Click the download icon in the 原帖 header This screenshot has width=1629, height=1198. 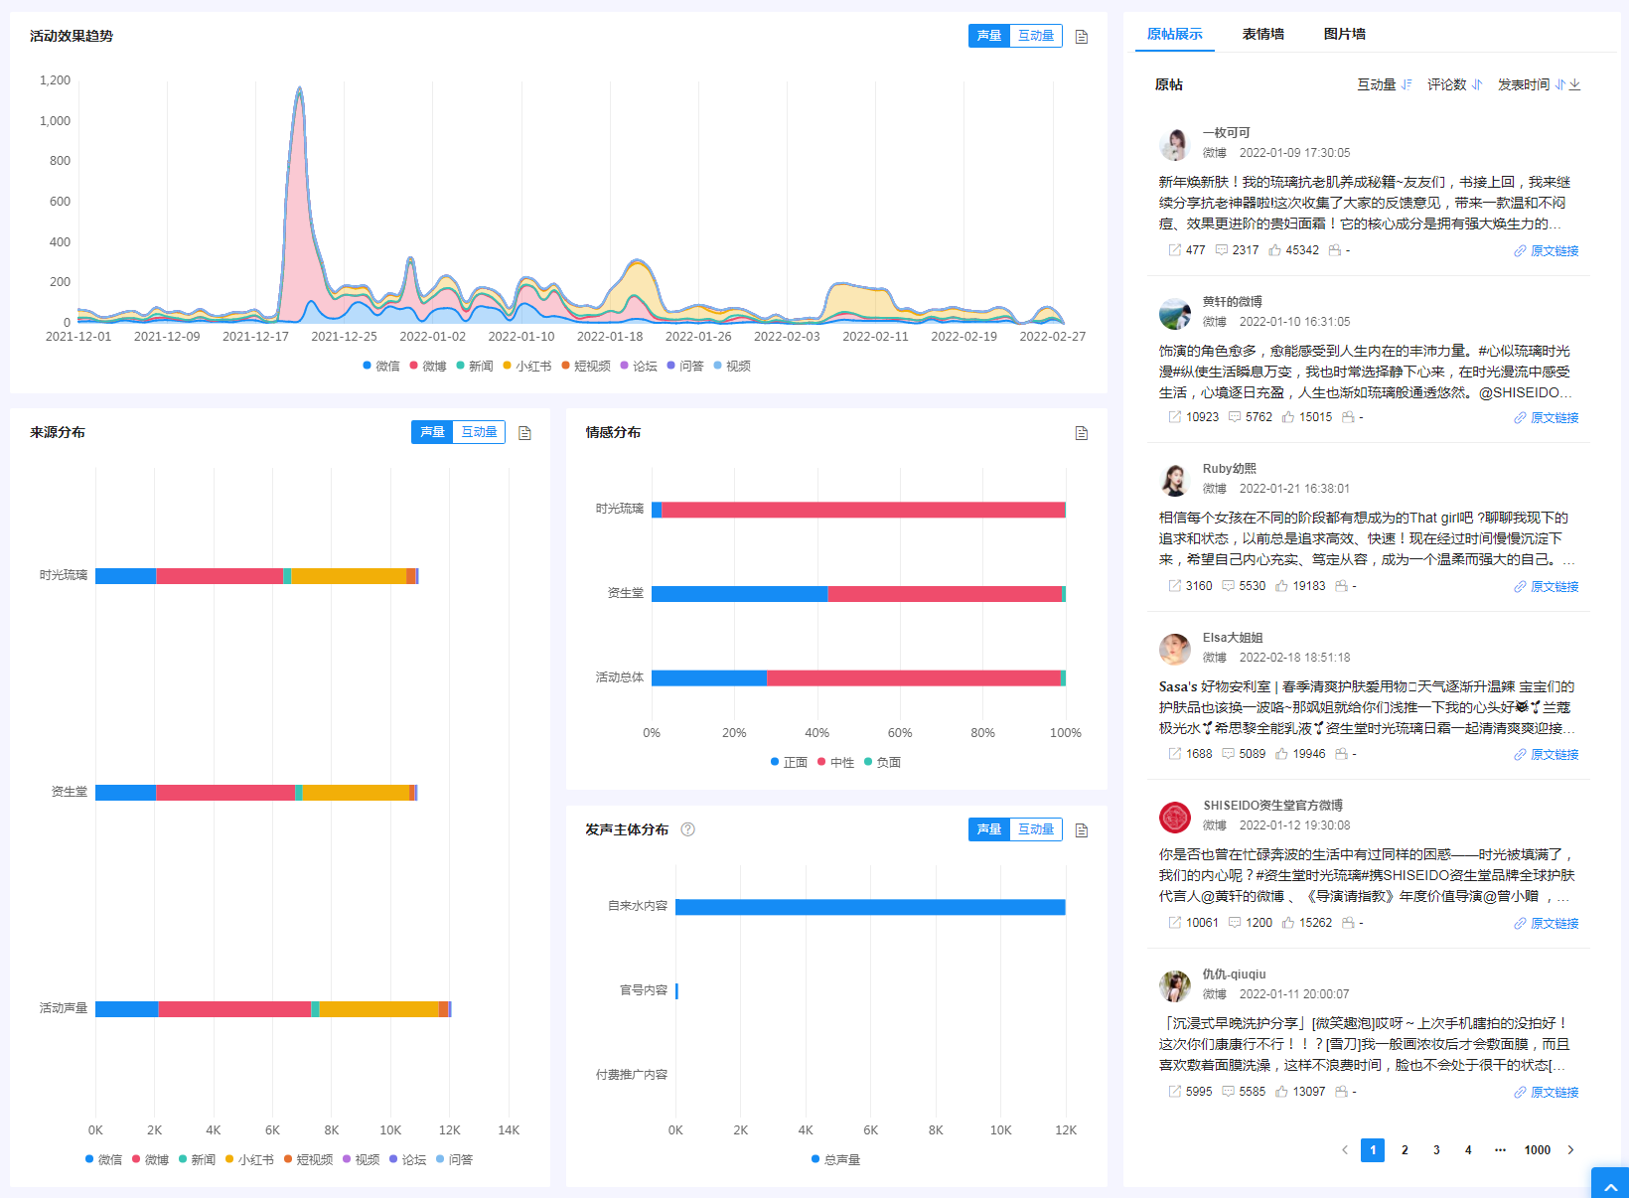pyautogui.click(x=1575, y=84)
